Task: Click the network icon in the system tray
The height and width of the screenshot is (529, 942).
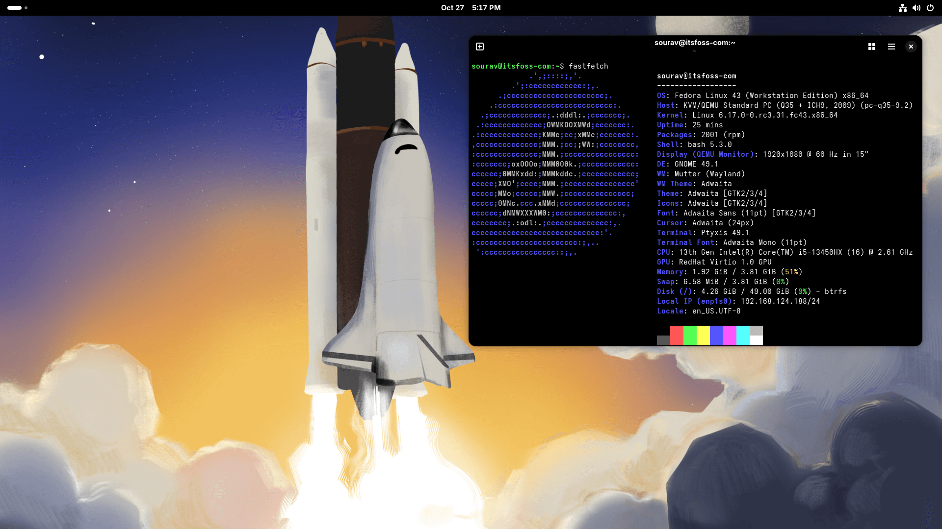Action: 903,8
